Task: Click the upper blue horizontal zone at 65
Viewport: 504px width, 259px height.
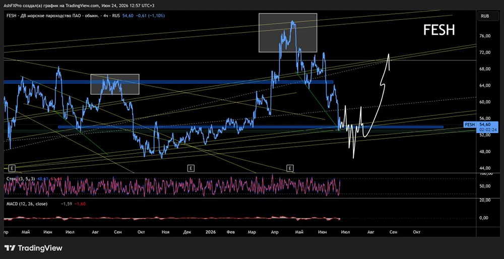Action: (168, 82)
